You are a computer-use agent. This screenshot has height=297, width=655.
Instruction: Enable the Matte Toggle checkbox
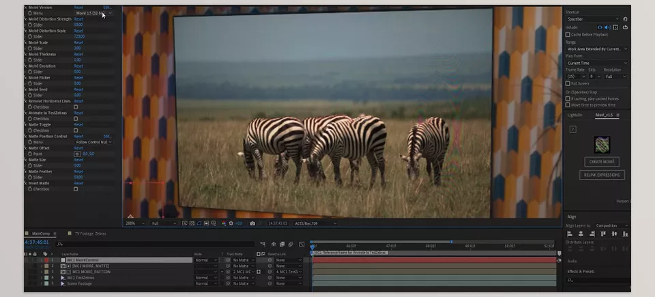[76, 130]
